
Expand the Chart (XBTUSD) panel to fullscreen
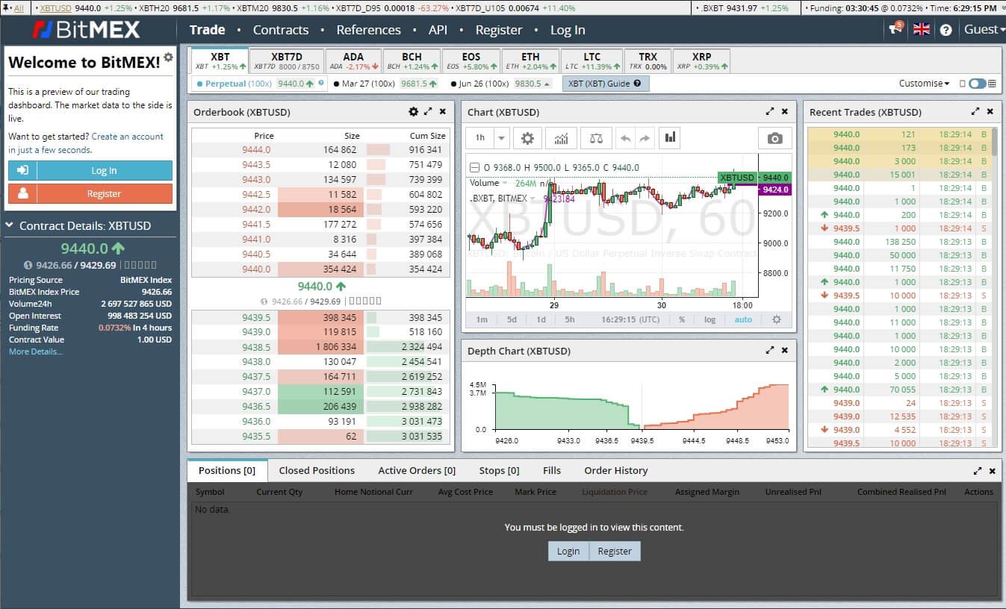click(770, 111)
